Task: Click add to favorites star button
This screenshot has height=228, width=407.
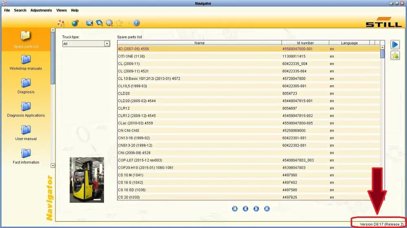Action: pos(395,56)
